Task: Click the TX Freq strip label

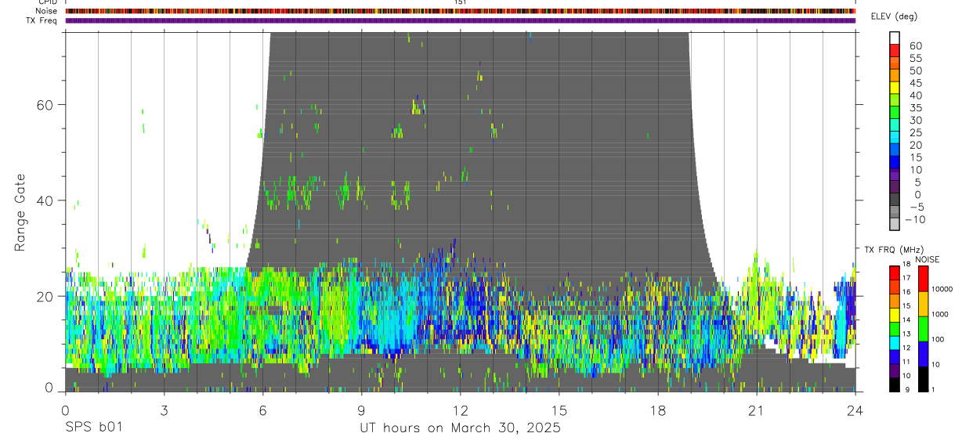Action: (x=43, y=20)
